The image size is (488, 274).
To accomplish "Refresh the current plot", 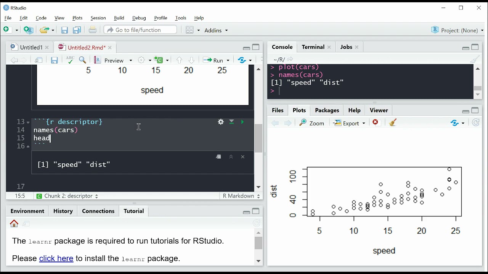I will click(x=476, y=123).
